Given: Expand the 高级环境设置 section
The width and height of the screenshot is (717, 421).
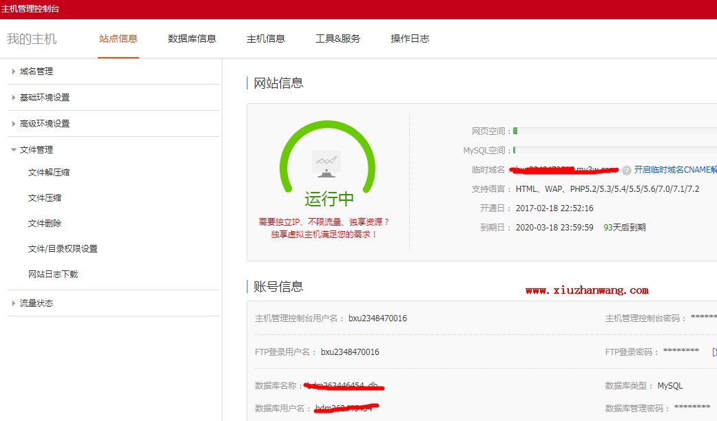Looking at the screenshot, I should (45, 123).
